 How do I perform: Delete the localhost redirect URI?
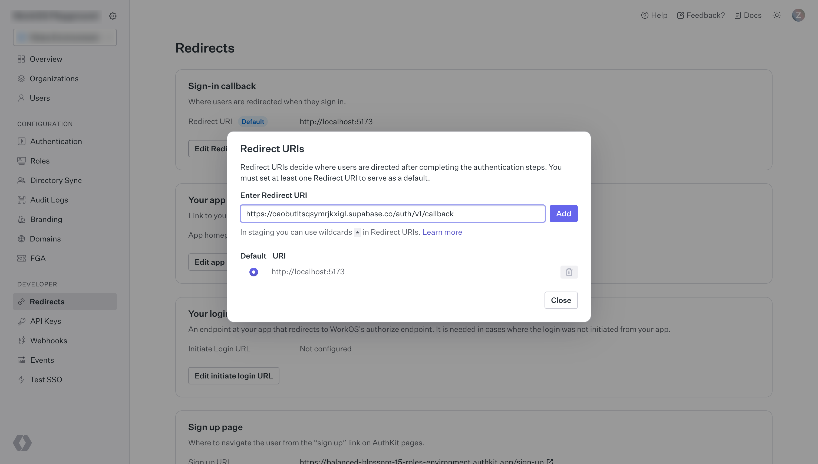tap(569, 272)
